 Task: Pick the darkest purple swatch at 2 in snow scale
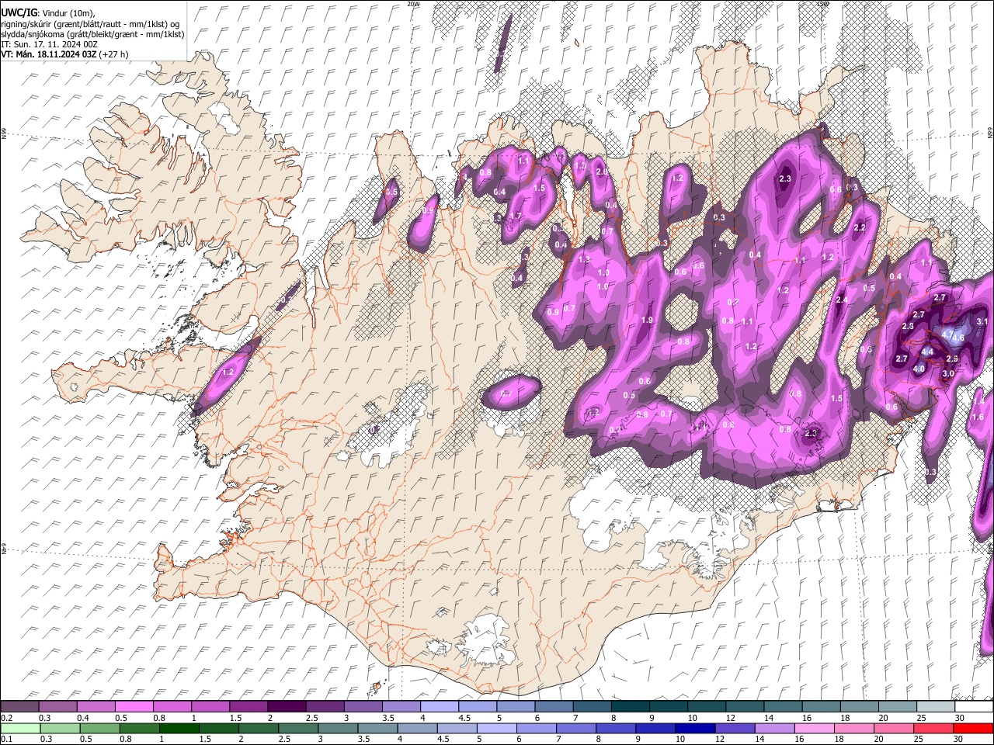pos(287,706)
